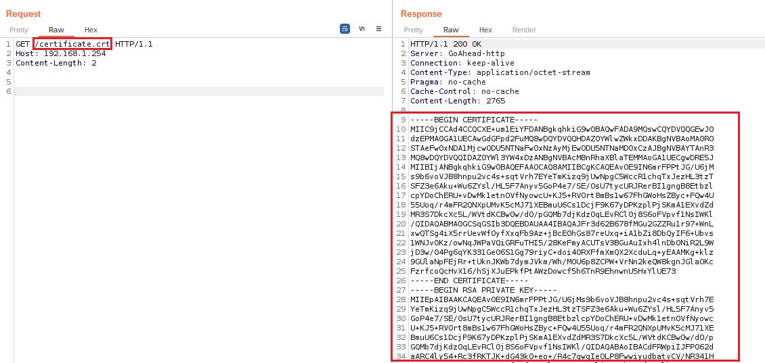Click the blue message display options icon in Request

[x=345, y=29]
